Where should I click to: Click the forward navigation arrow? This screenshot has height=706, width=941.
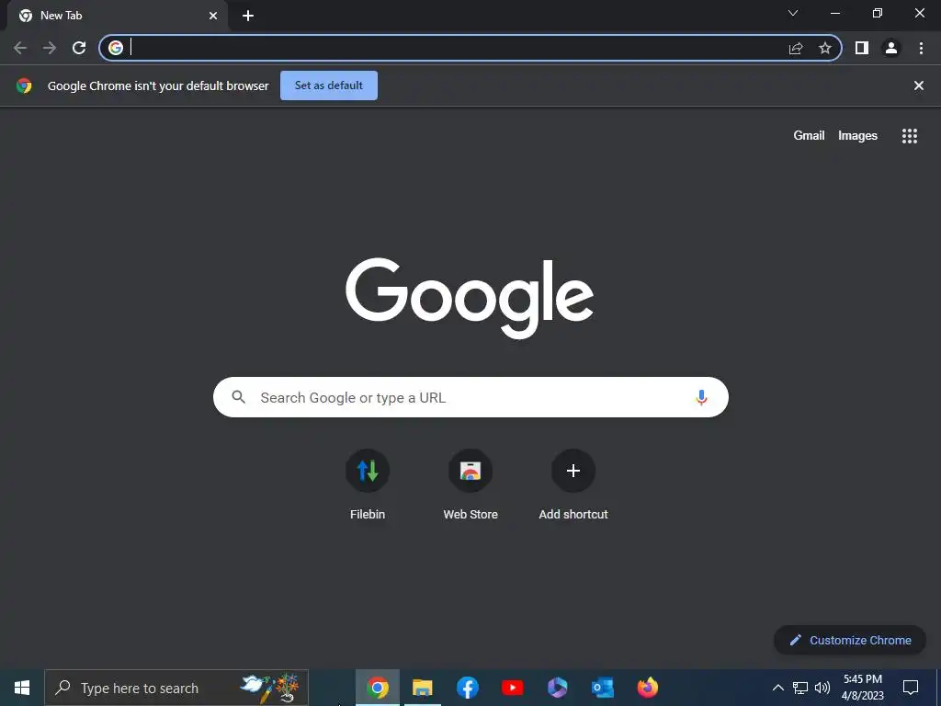(50, 48)
